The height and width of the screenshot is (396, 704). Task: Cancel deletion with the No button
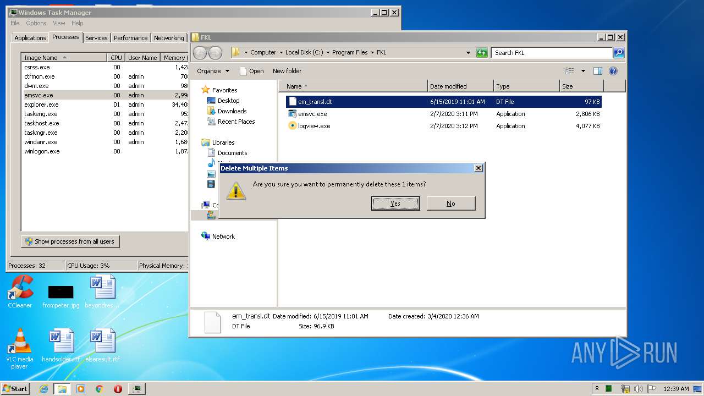point(451,204)
